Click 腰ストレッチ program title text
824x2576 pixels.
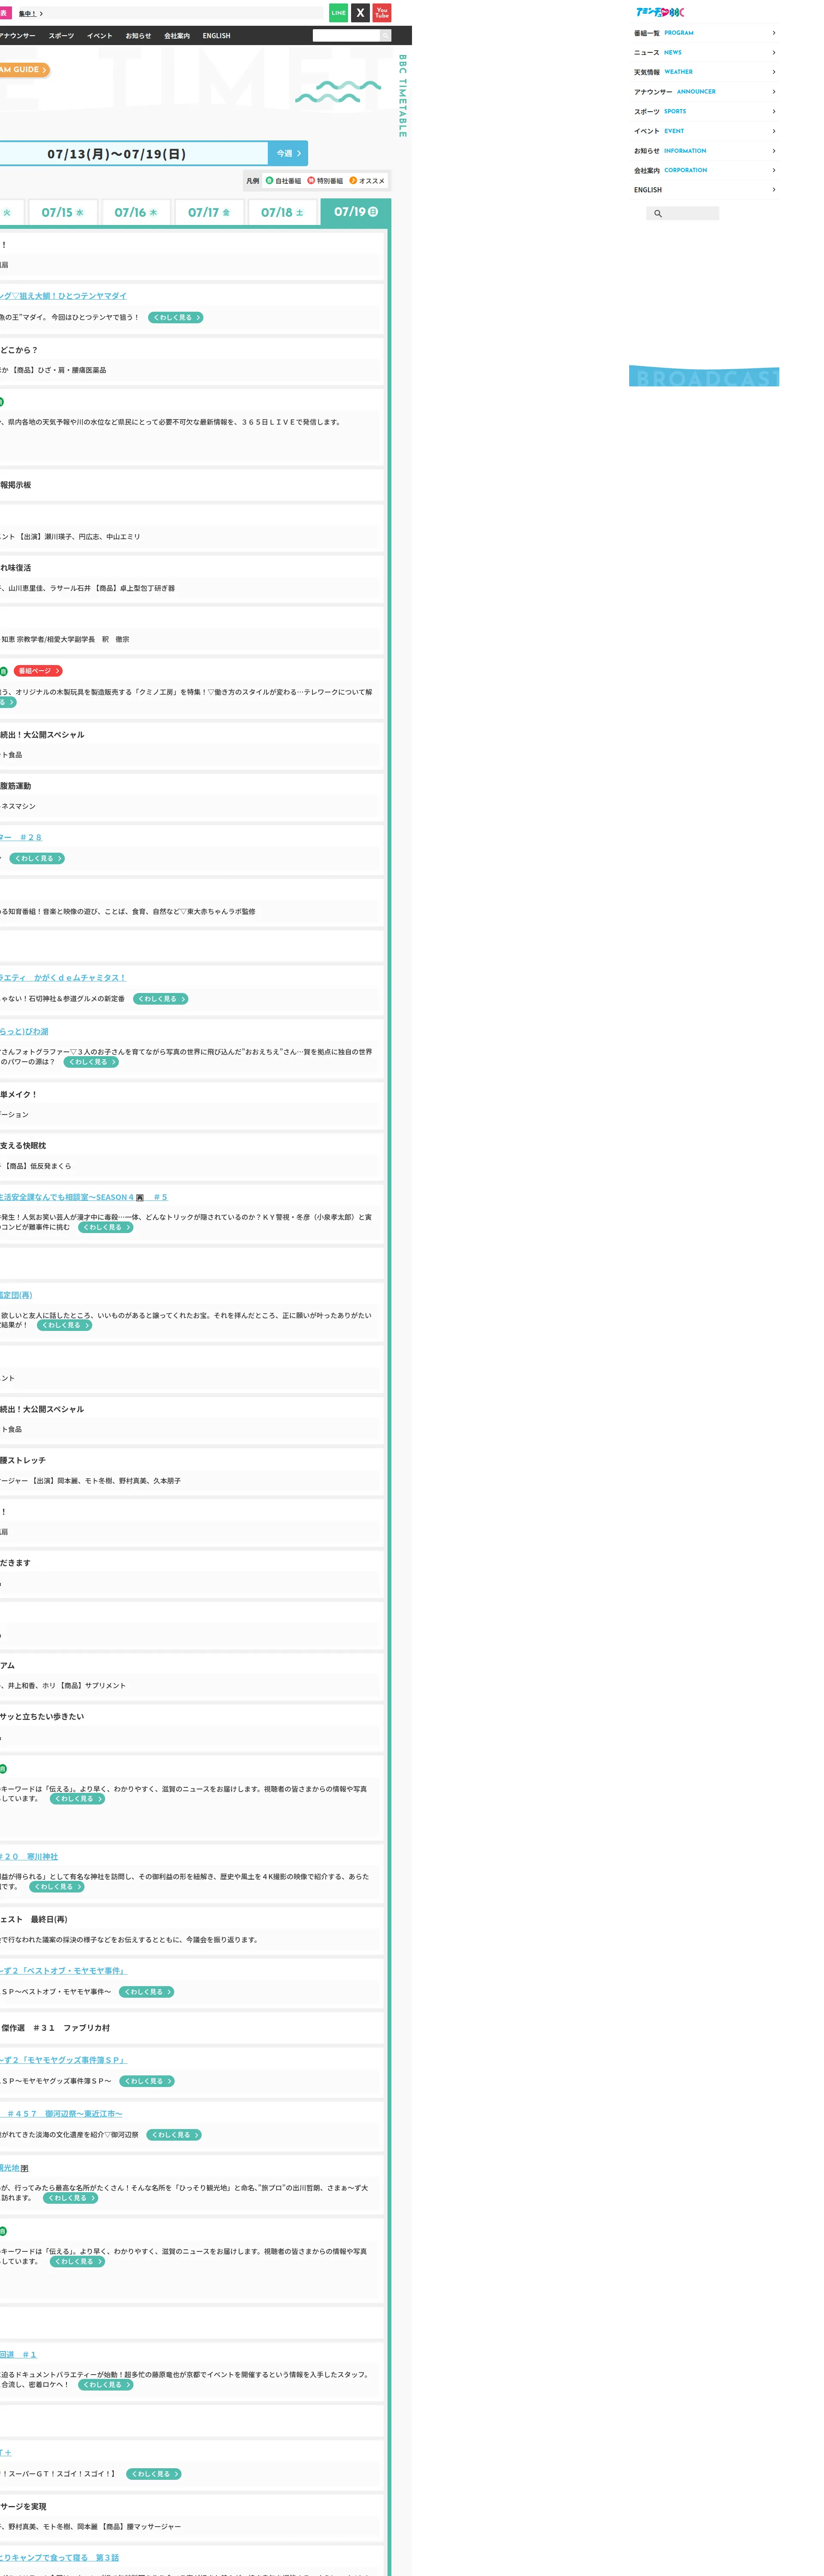[x=23, y=1460]
